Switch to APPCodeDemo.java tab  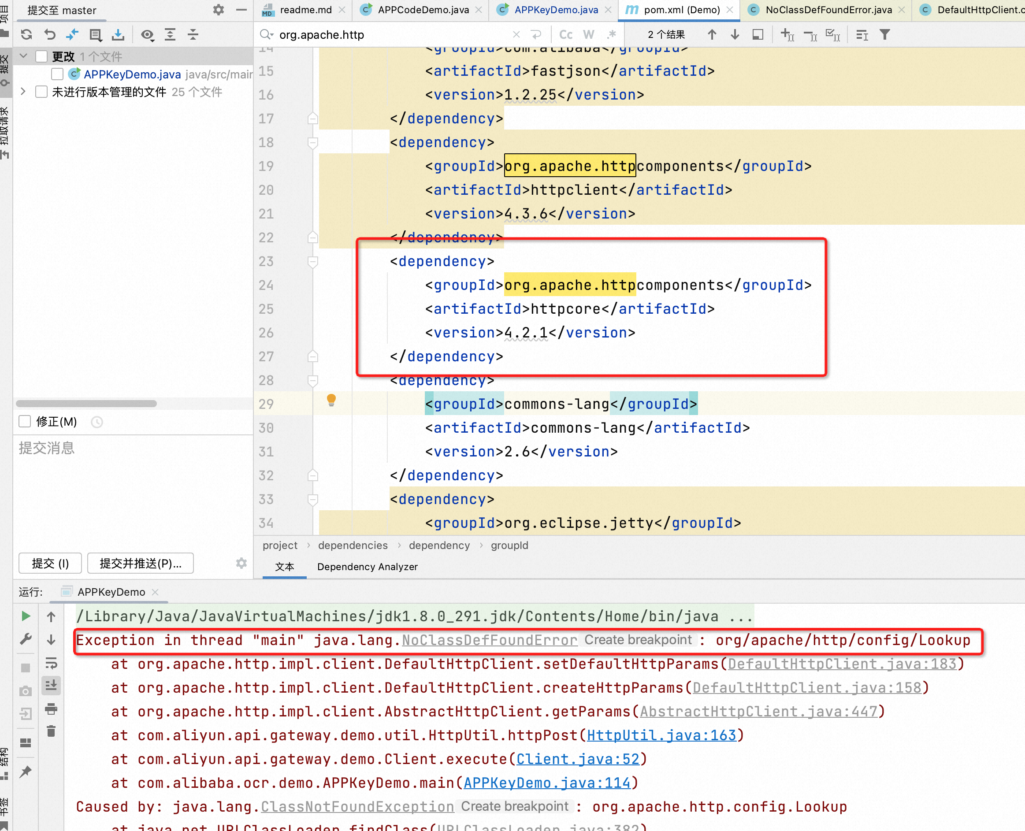421,10
